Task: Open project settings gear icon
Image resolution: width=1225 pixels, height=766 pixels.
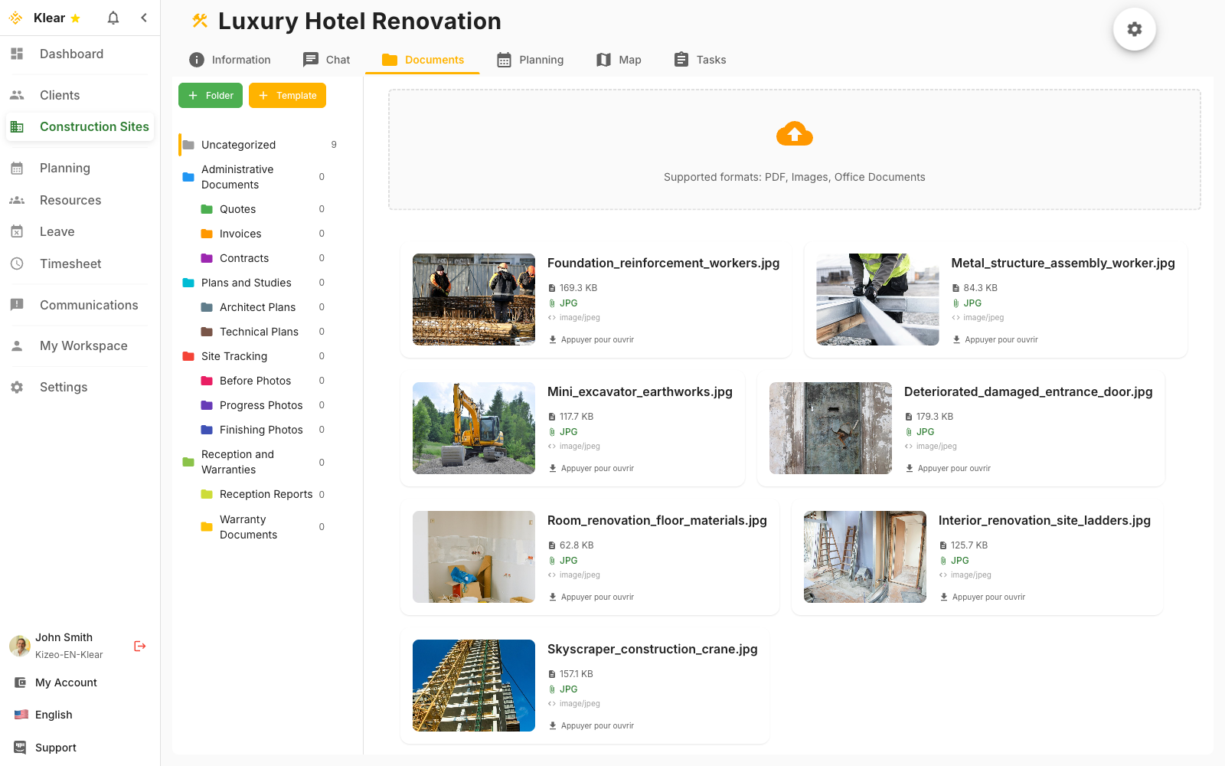Action: pos(1134,29)
